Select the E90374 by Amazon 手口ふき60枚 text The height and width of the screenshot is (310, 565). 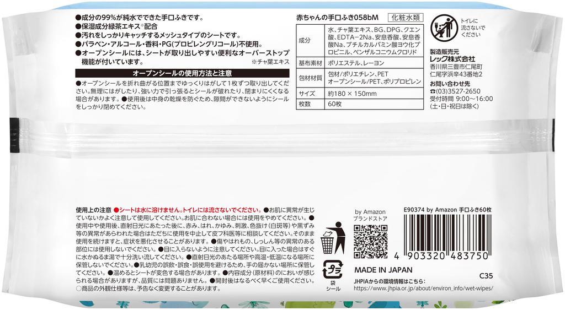tap(447, 210)
